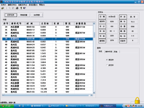The width and height of the screenshot is (144, 108).
Task: Click the list's scroll-up arrow
Action: 94,23
